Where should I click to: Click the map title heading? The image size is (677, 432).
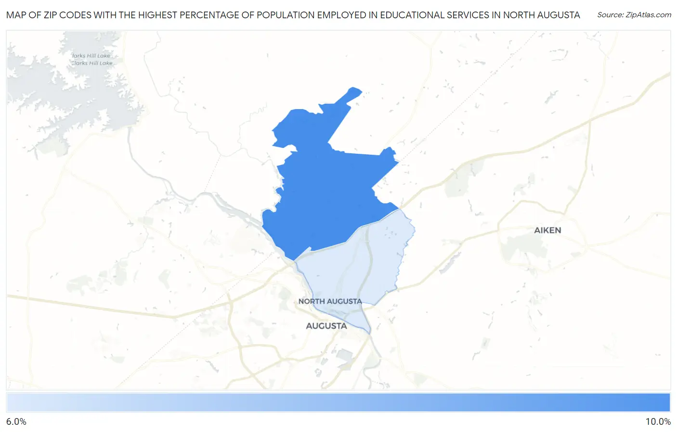point(293,15)
